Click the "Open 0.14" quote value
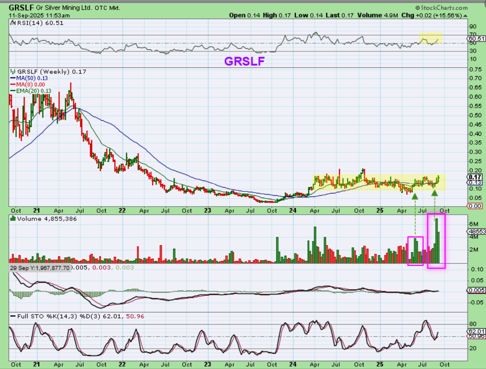The height and width of the screenshot is (369, 486). [245, 15]
